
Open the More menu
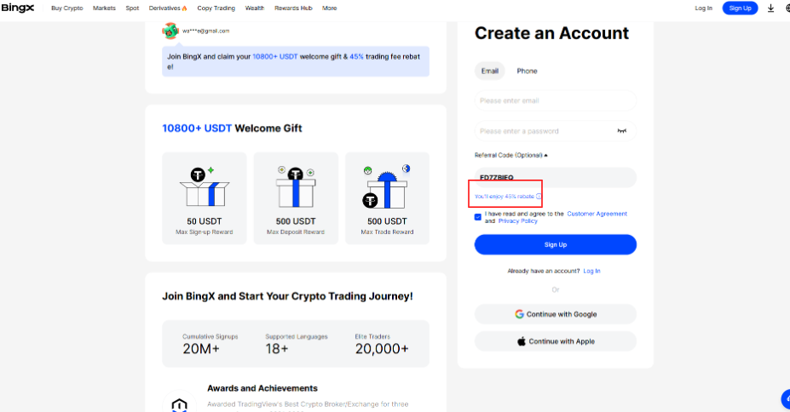(x=330, y=8)
